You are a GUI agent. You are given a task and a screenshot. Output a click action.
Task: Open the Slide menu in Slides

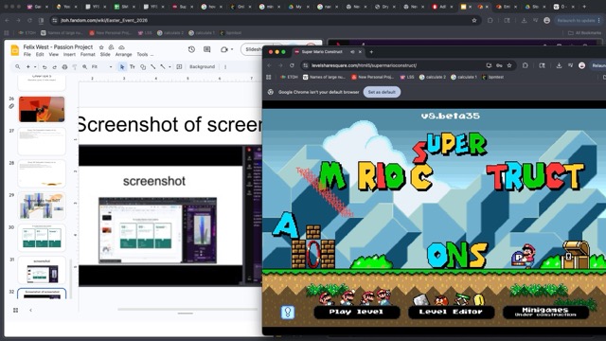tap(105, 55)
